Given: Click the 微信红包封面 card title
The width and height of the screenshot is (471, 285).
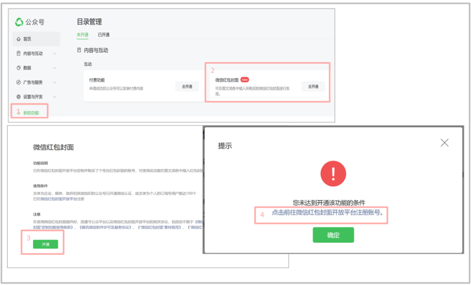Looking at the screenshot, I should 227,80.
